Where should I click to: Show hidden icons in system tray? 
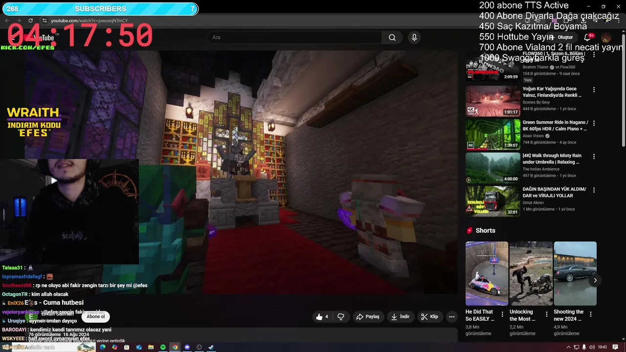tap(568, 347)
